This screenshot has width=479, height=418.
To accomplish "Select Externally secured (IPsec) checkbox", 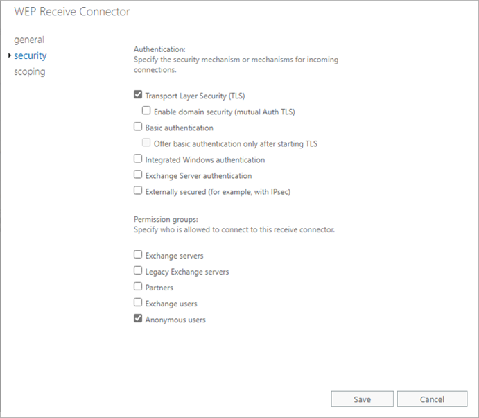I will click(x=138, y=191).
